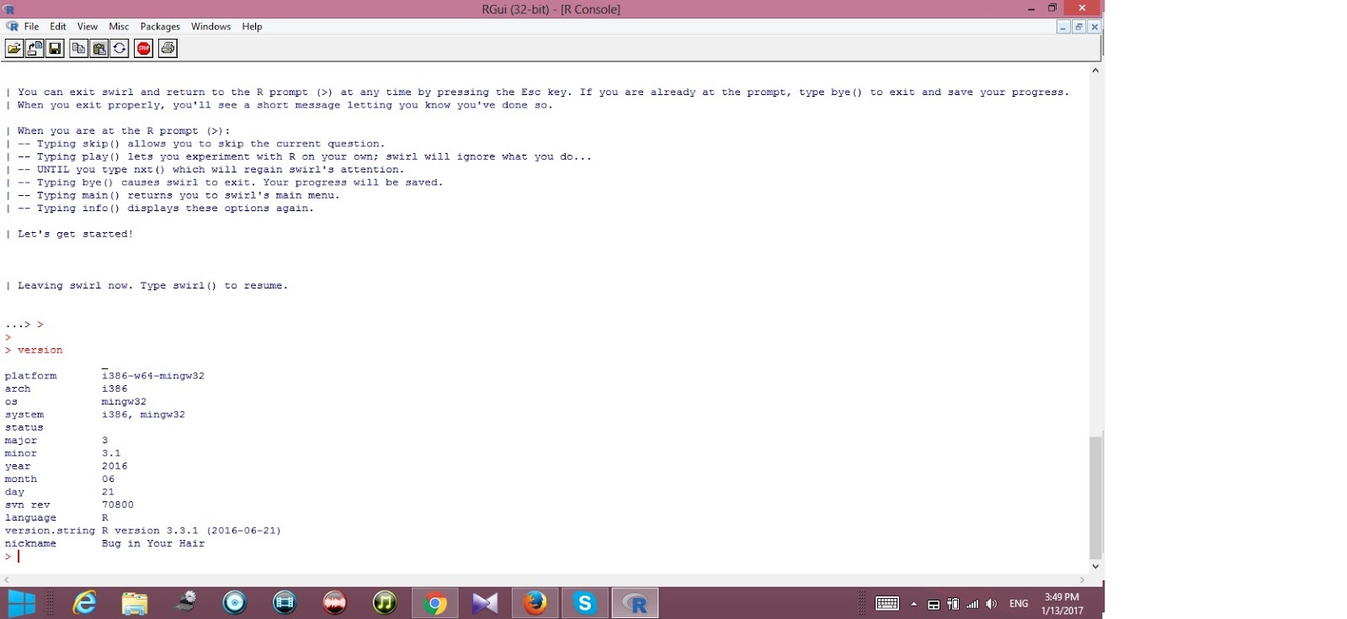Open the gear application icon in taskbar

pos(185,603)
